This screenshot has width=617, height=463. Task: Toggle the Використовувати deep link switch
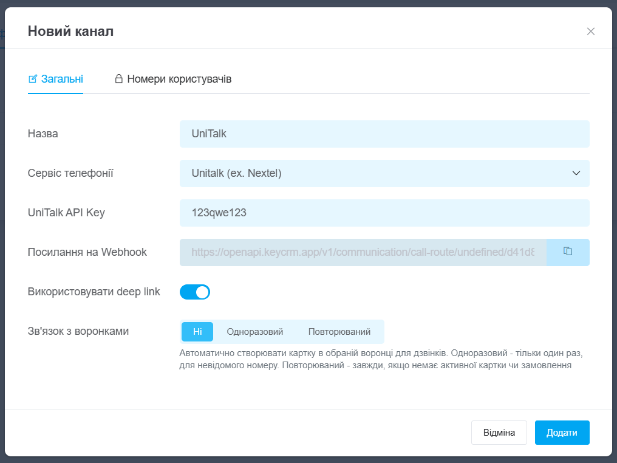(x=194, y=292)
